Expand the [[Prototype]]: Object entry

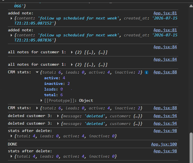(x=41, y=101)
